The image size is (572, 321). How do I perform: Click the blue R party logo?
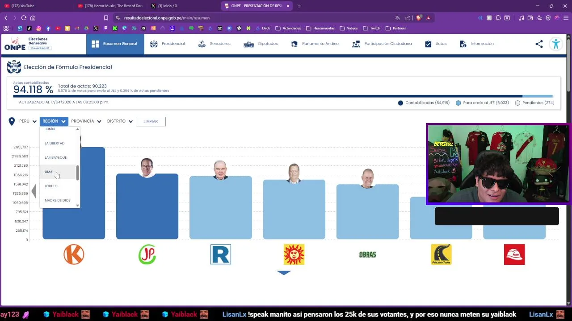(x=221, y=255)
